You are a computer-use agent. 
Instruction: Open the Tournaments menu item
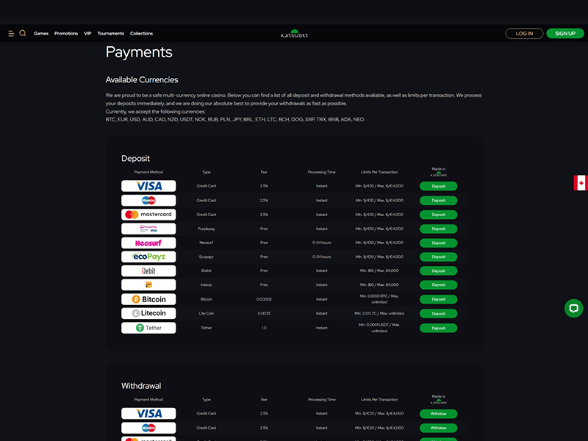coord(111,33)
